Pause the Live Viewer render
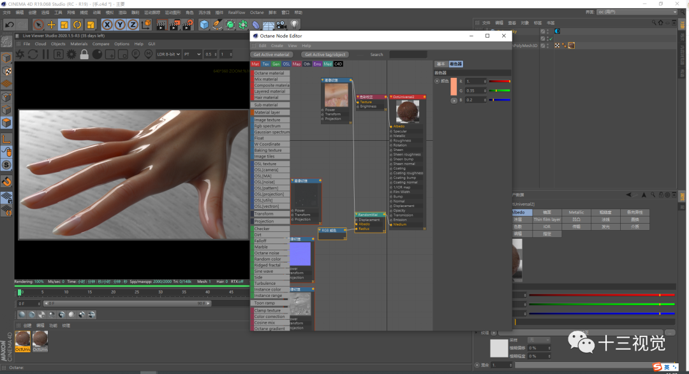Screen dimensions: 689x374 point(46,54)
